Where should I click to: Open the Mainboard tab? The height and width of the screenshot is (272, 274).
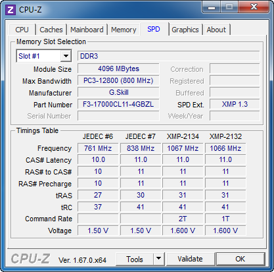click(87, 30)
